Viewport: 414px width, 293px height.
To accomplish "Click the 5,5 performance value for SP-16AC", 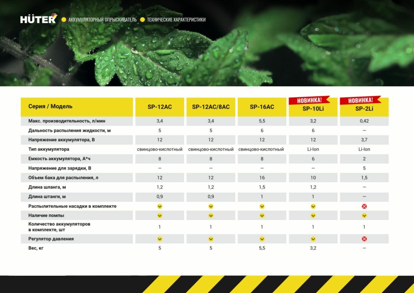I will [262, 121].
